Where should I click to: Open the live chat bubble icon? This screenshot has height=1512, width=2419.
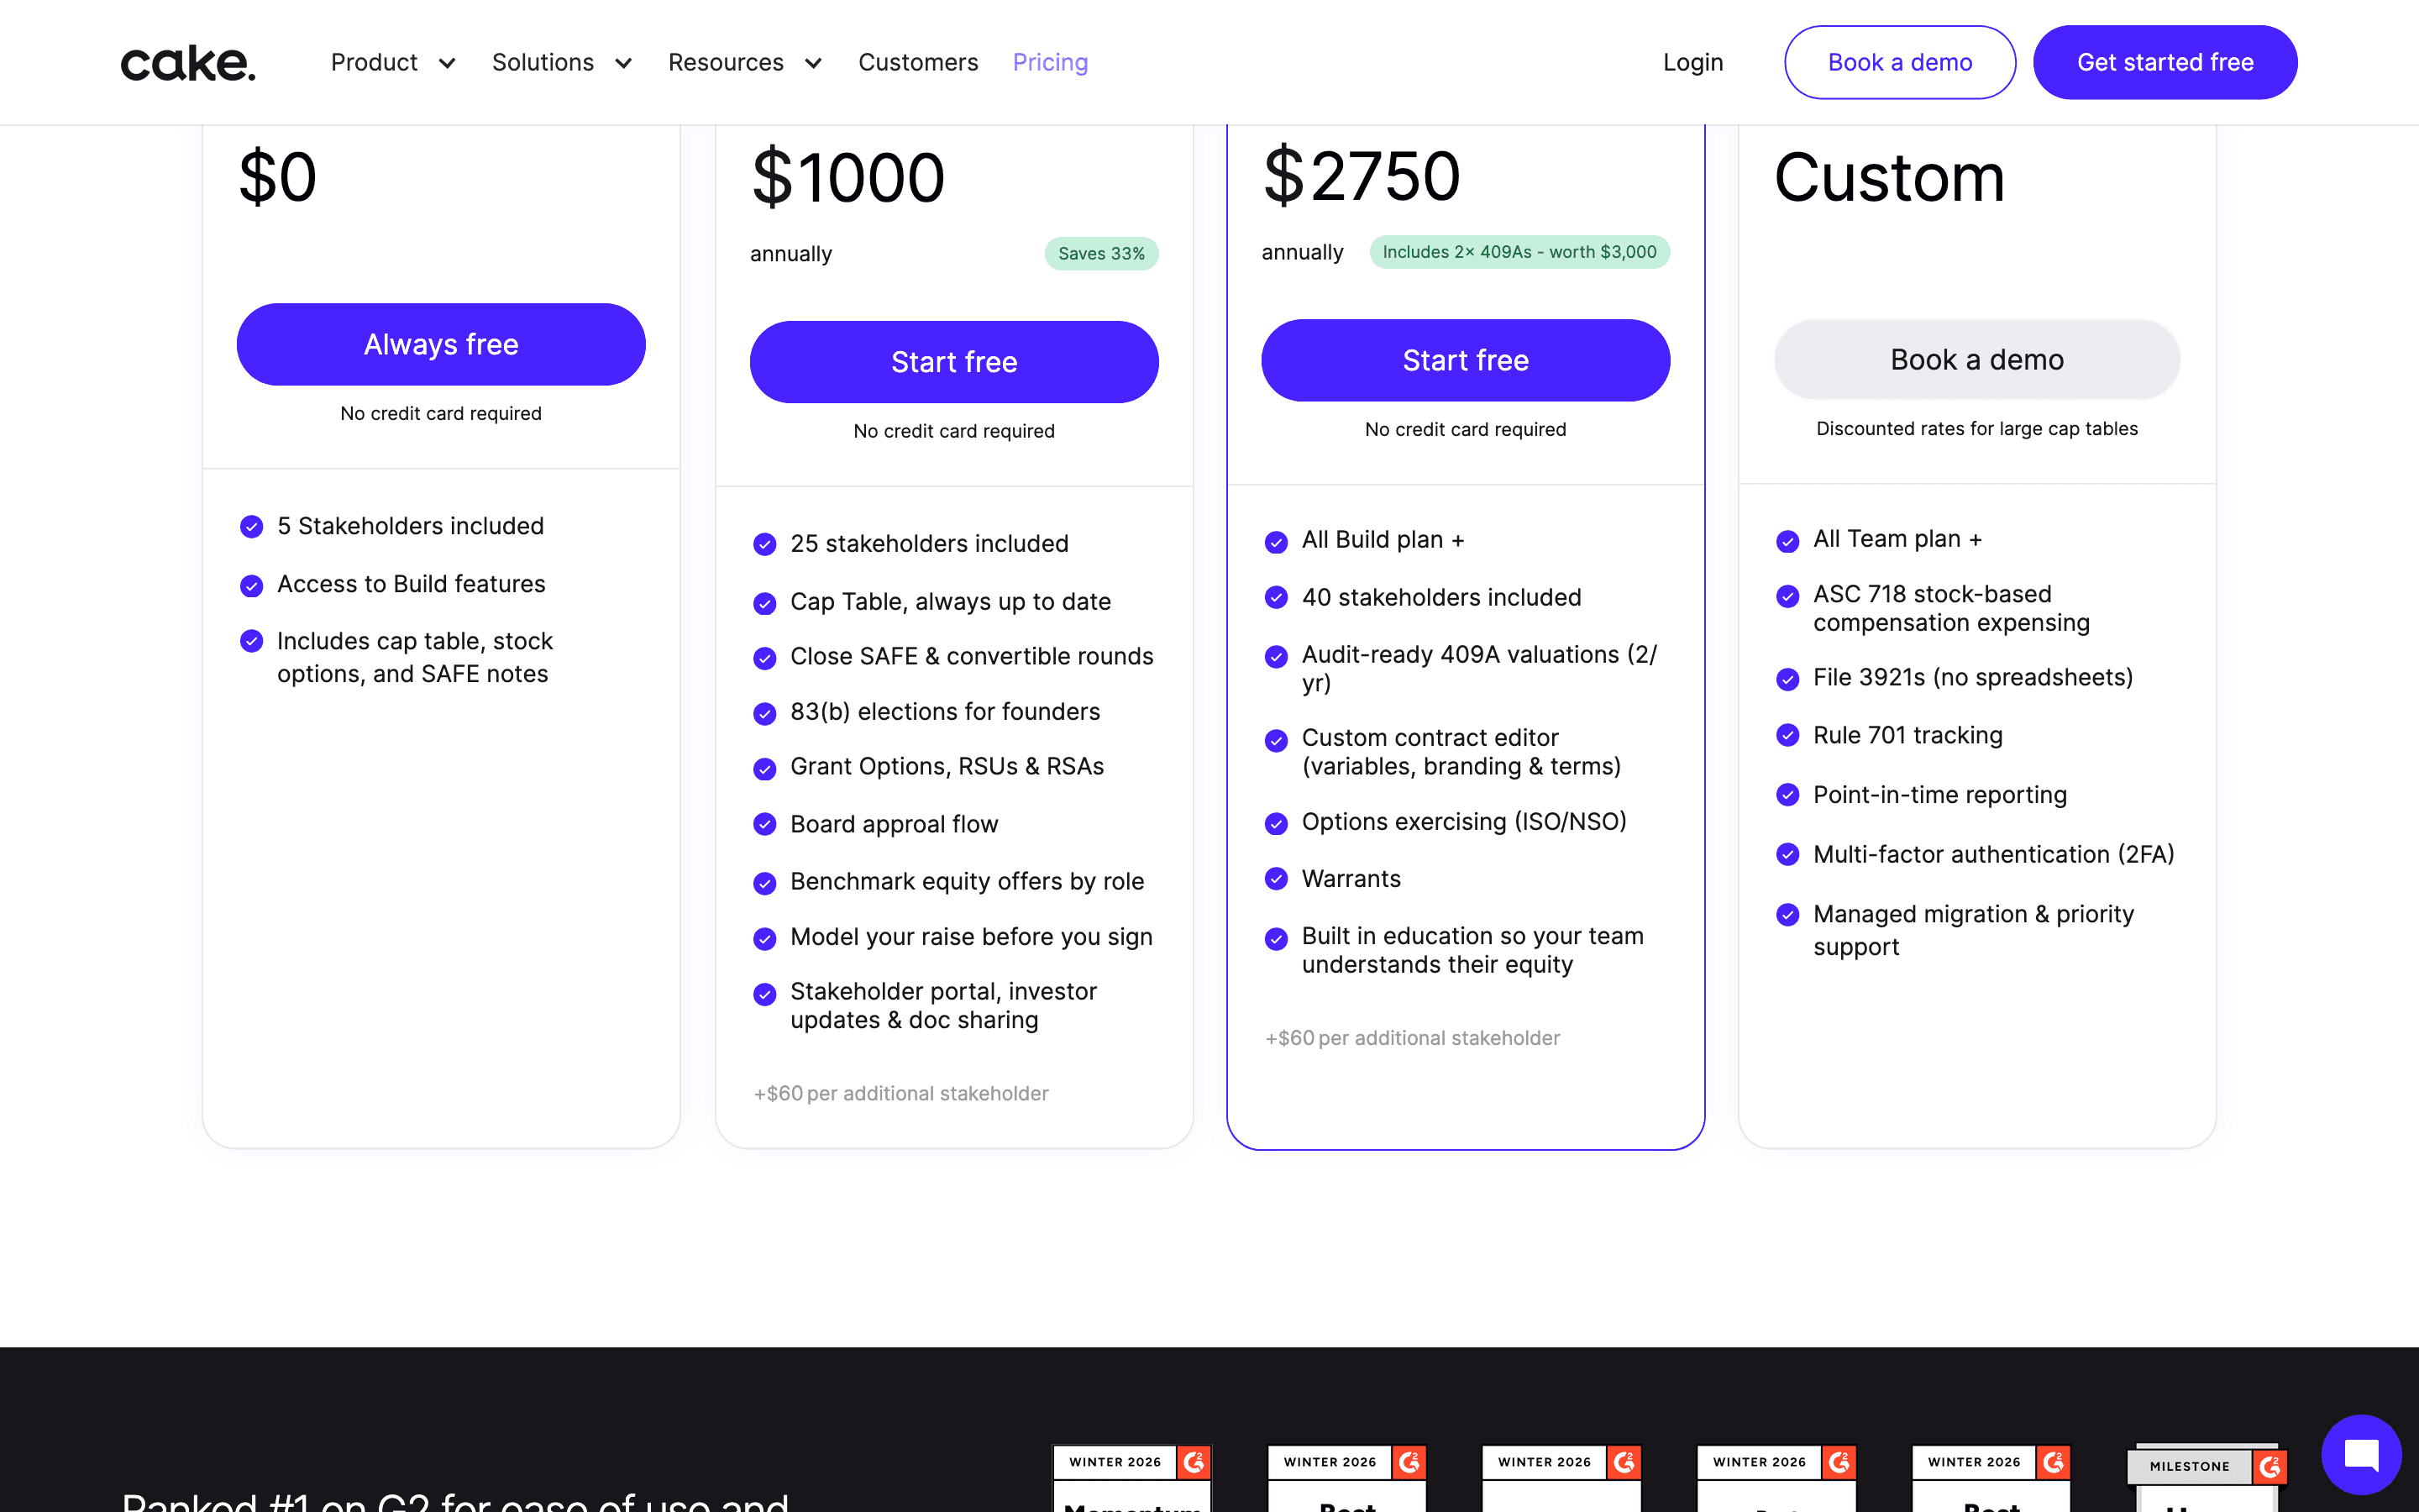click(2360, 1454)
